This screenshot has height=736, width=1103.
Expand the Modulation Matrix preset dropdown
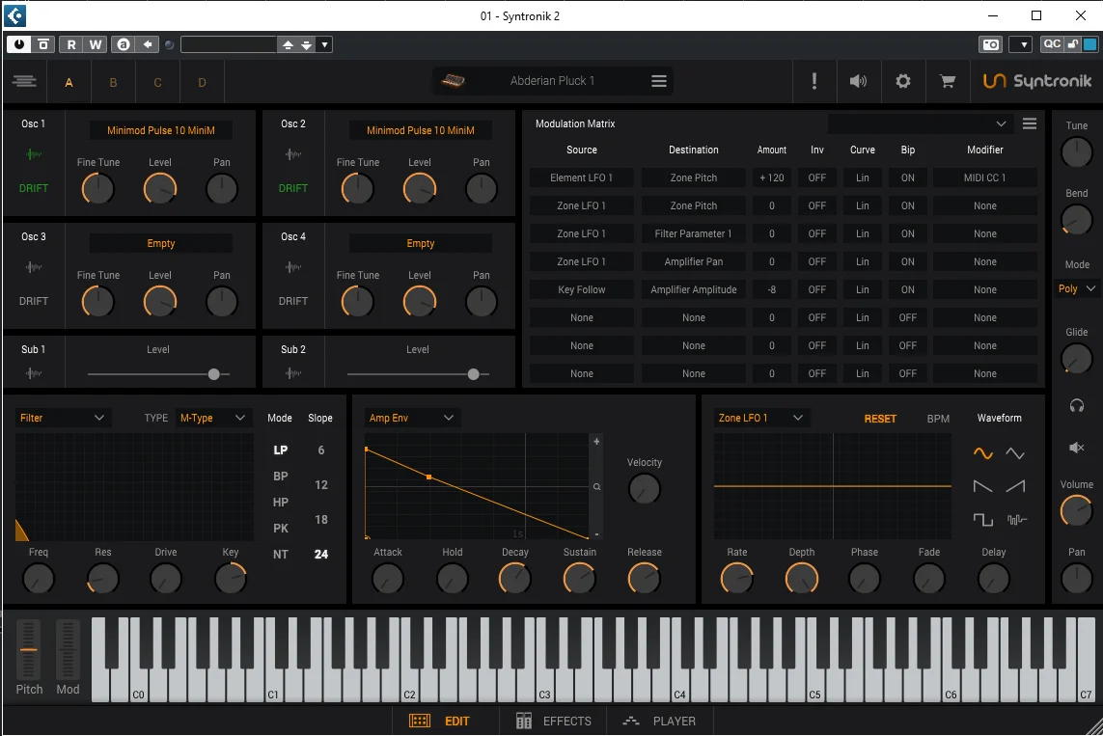click(x=919, y=123)
